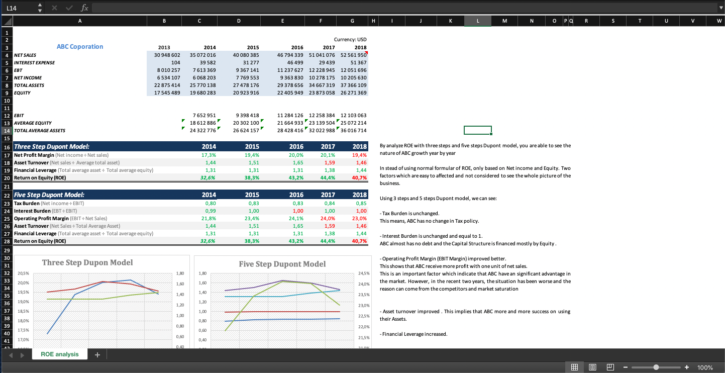725x373 pixels.
Task: Select column L header
Action: point(478,21)
